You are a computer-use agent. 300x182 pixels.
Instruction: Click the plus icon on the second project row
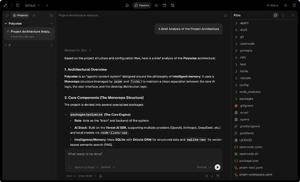point(52,45)
